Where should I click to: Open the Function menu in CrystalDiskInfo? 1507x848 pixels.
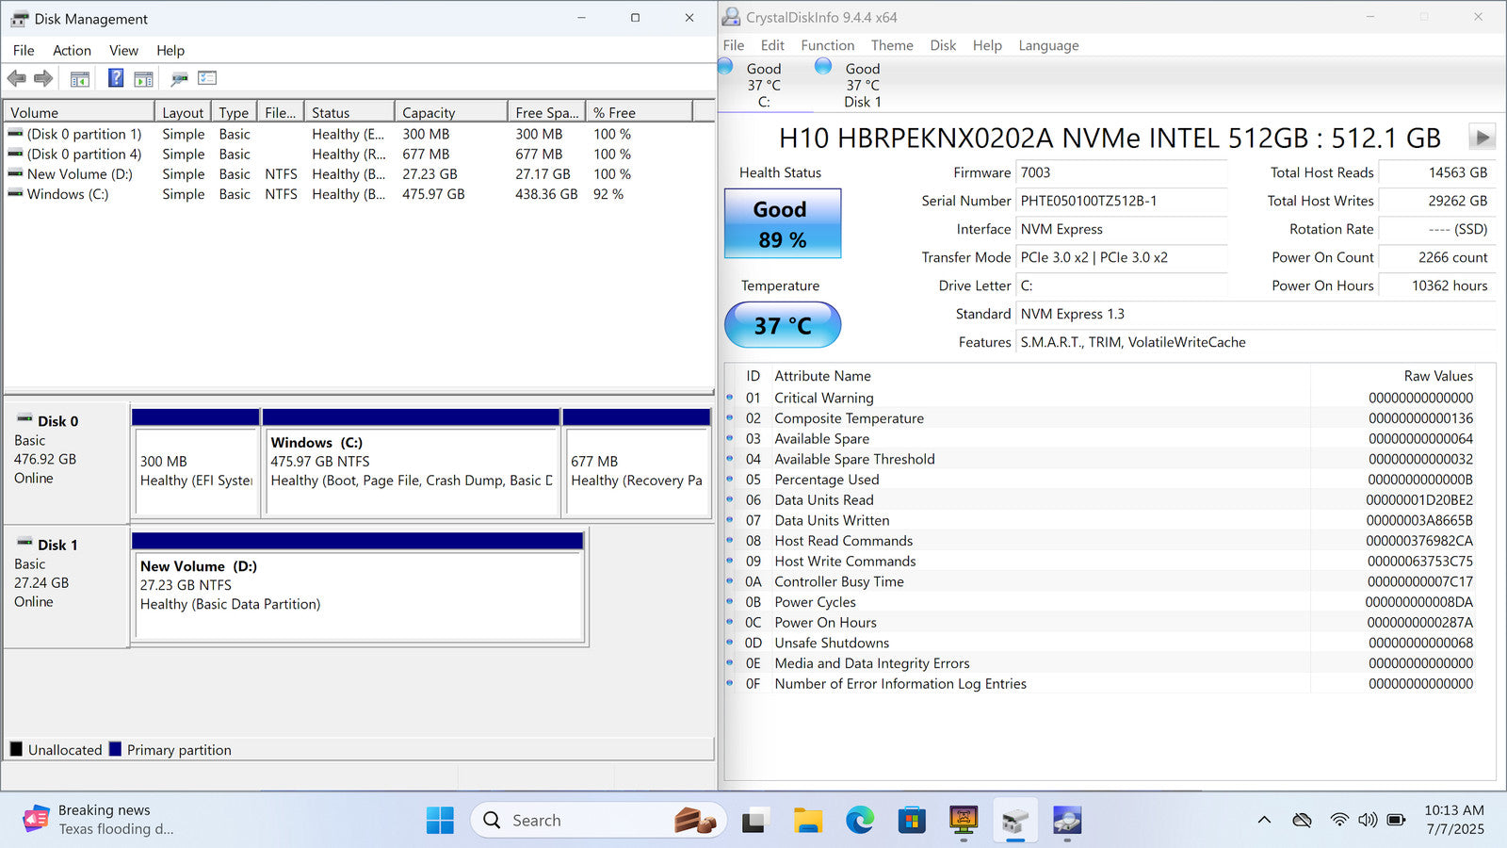tap(828, 45)
